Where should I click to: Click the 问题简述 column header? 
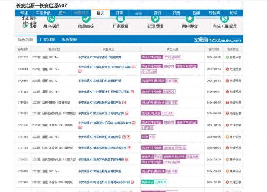pyautogui.click(x=108, y=49)
